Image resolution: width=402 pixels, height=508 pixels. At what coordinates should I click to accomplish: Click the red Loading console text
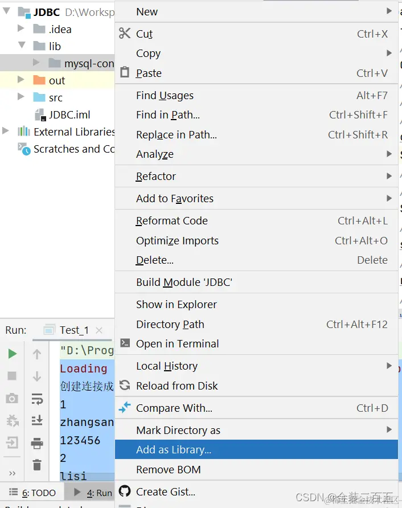pos(84,368)
